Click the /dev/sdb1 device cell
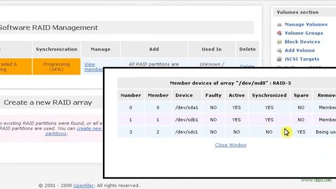 [186, 120]
